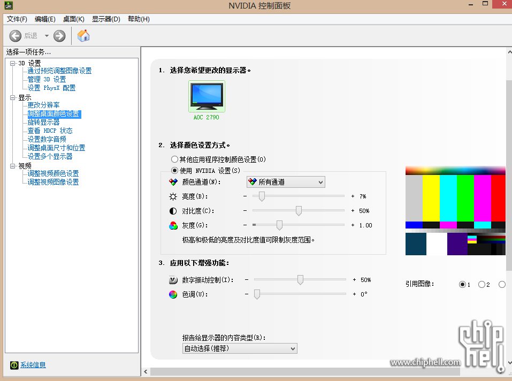Click minus button beside brightness slider
Viewport: 512px width, 381px height.
[x=245, y=196]
